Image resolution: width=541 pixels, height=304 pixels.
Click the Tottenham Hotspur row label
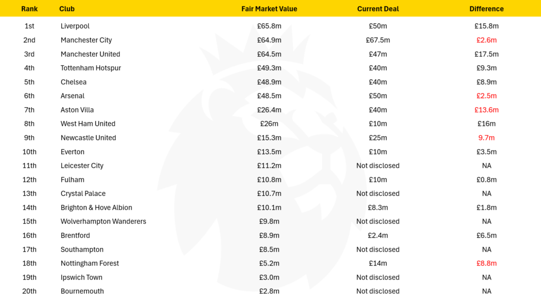pos(91,68)
